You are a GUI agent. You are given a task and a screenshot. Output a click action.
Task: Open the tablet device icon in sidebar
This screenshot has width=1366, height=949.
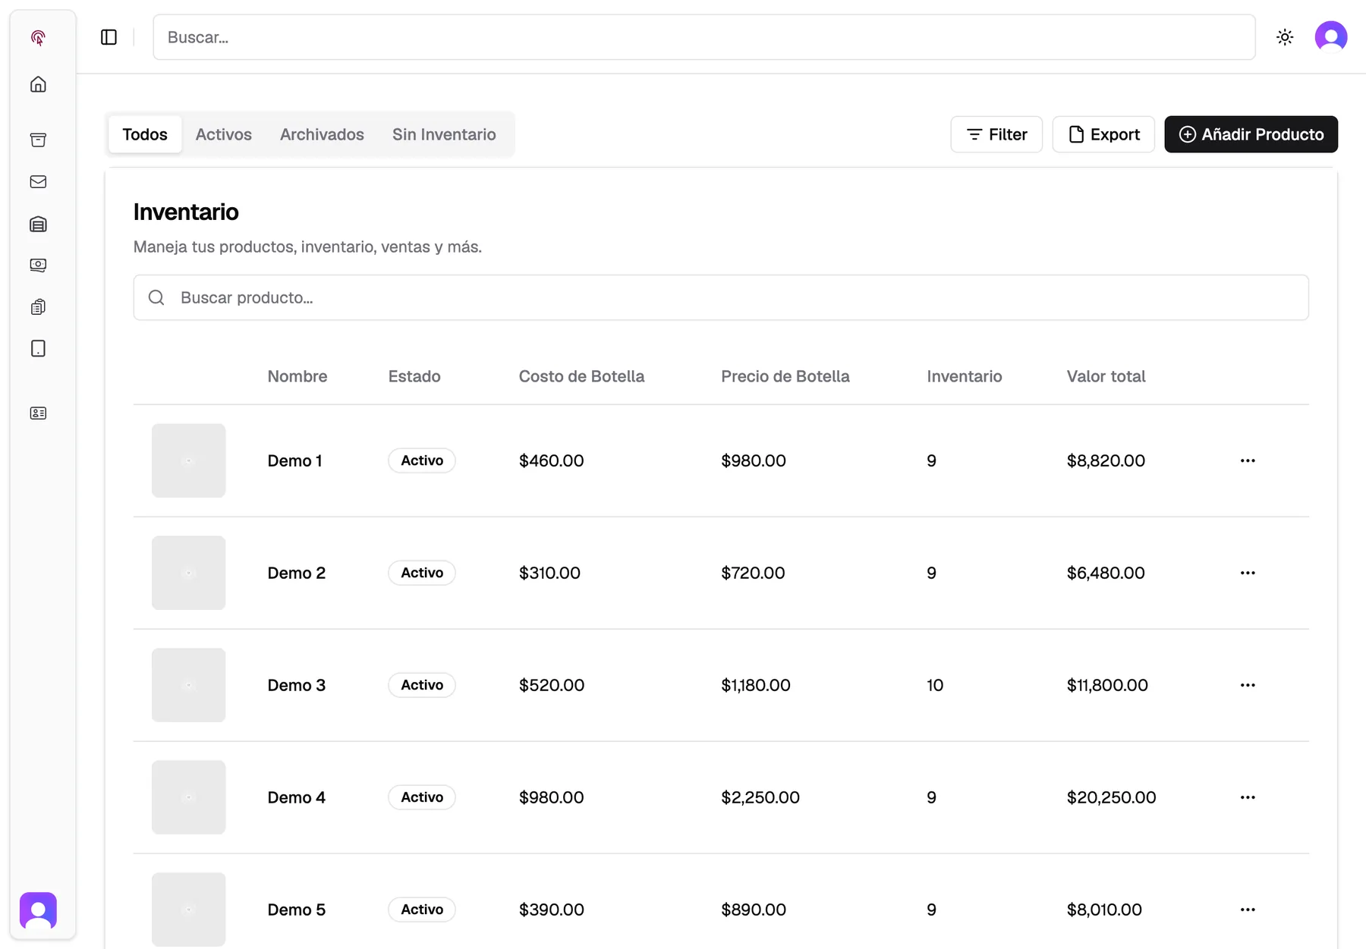(38, 349)
